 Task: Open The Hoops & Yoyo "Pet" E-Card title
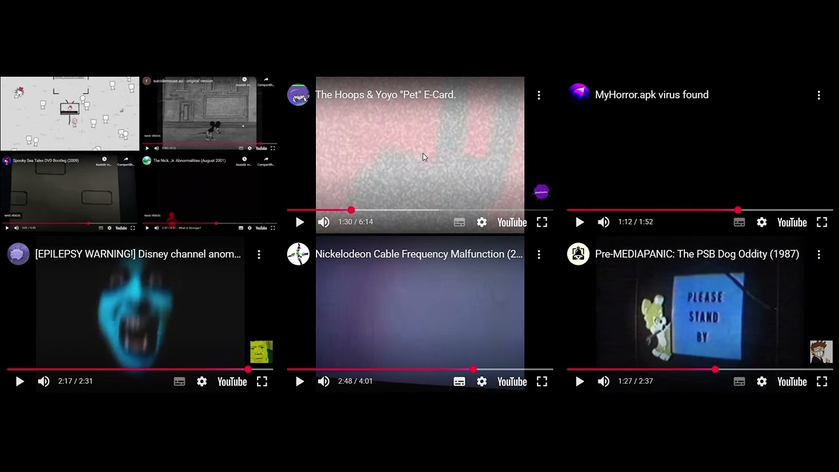click(x=385, y=95)
